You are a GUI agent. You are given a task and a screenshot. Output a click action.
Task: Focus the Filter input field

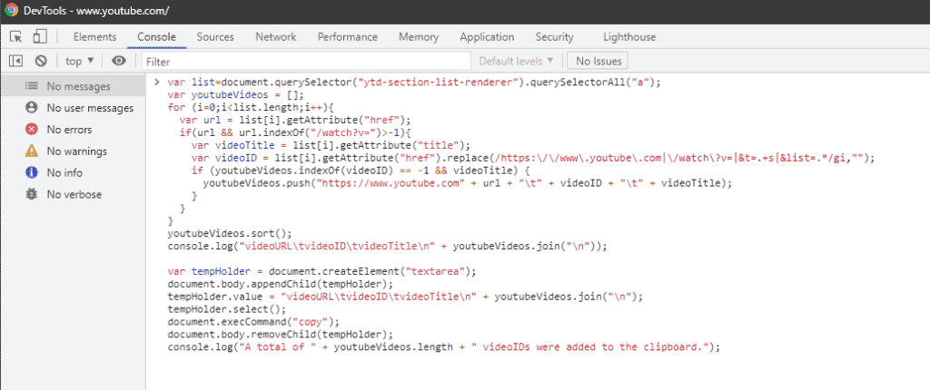[307, 61]
